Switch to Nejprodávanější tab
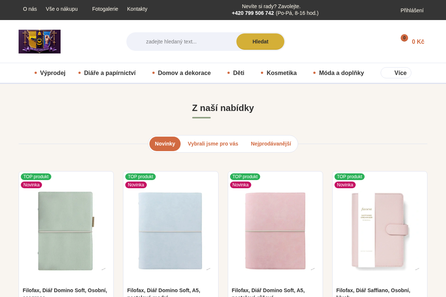The image size is (446, 297). pos(271,144)
